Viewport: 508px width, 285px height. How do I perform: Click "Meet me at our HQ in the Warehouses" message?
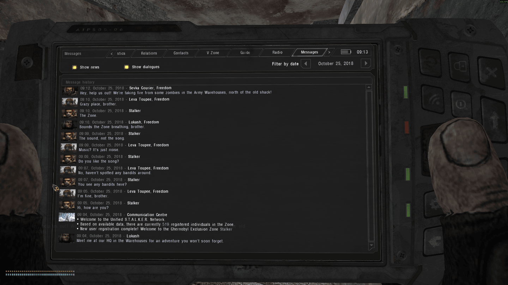point(150,241)
